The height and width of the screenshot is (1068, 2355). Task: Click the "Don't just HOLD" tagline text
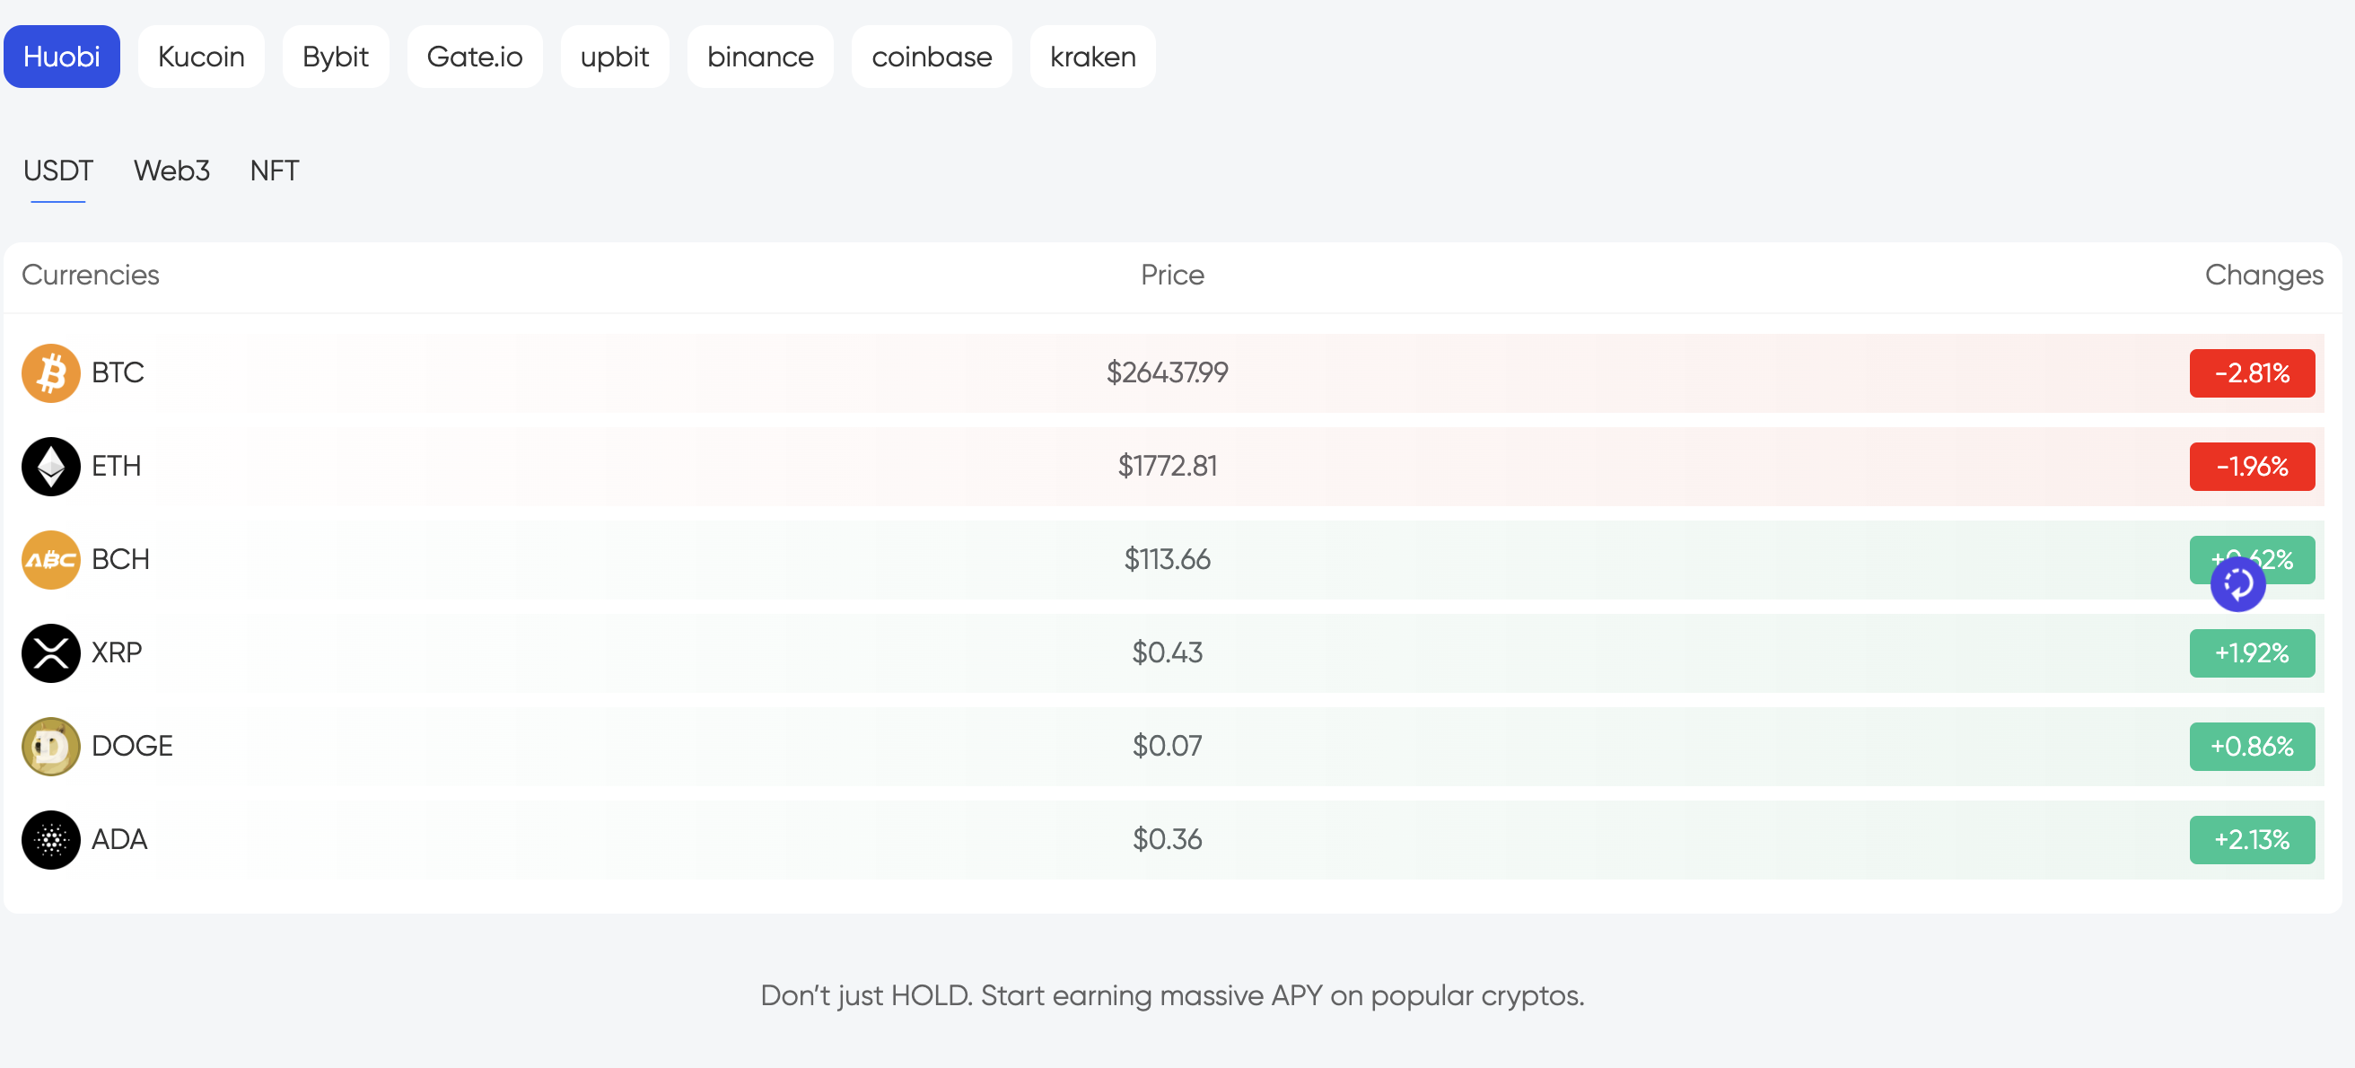click(x=1172, y=994)
